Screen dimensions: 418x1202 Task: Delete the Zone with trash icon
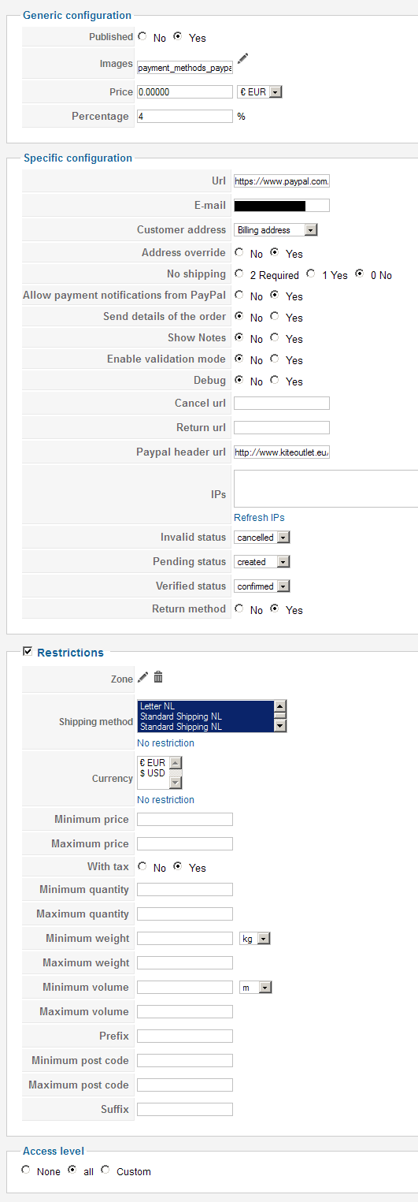click(x=158, y=676)
